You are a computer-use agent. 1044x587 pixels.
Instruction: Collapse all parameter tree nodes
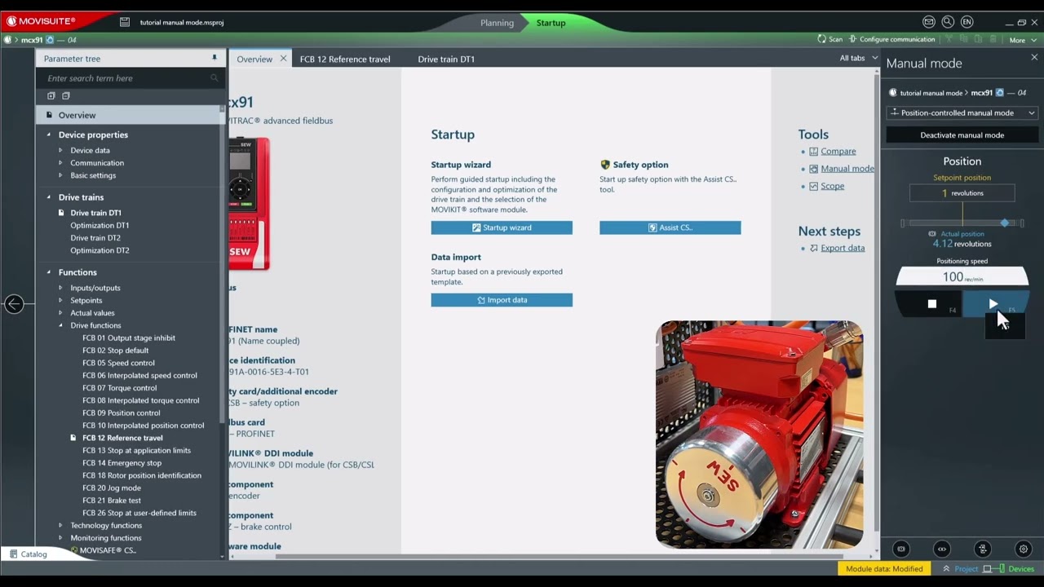coord(66,96)
